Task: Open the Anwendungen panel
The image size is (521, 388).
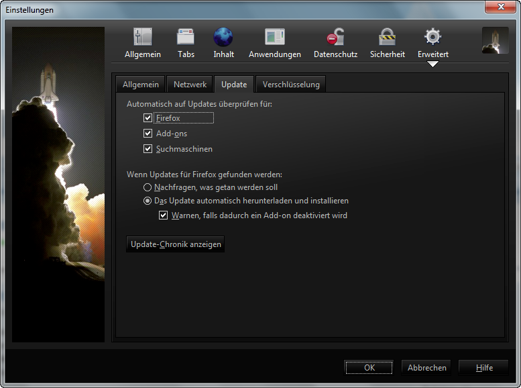Action: click(x=275, y=43)
